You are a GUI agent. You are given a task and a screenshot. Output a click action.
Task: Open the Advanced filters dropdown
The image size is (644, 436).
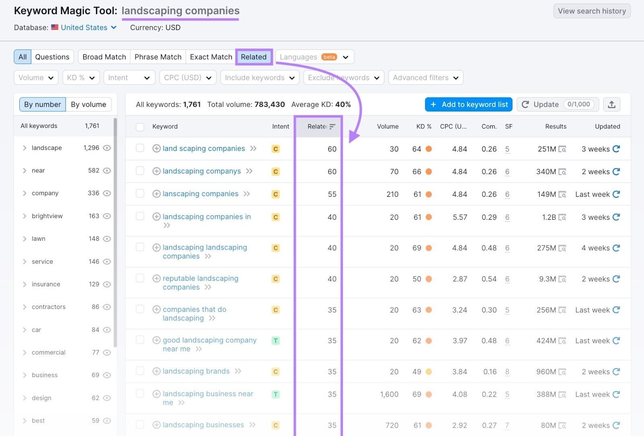[426, 78]
